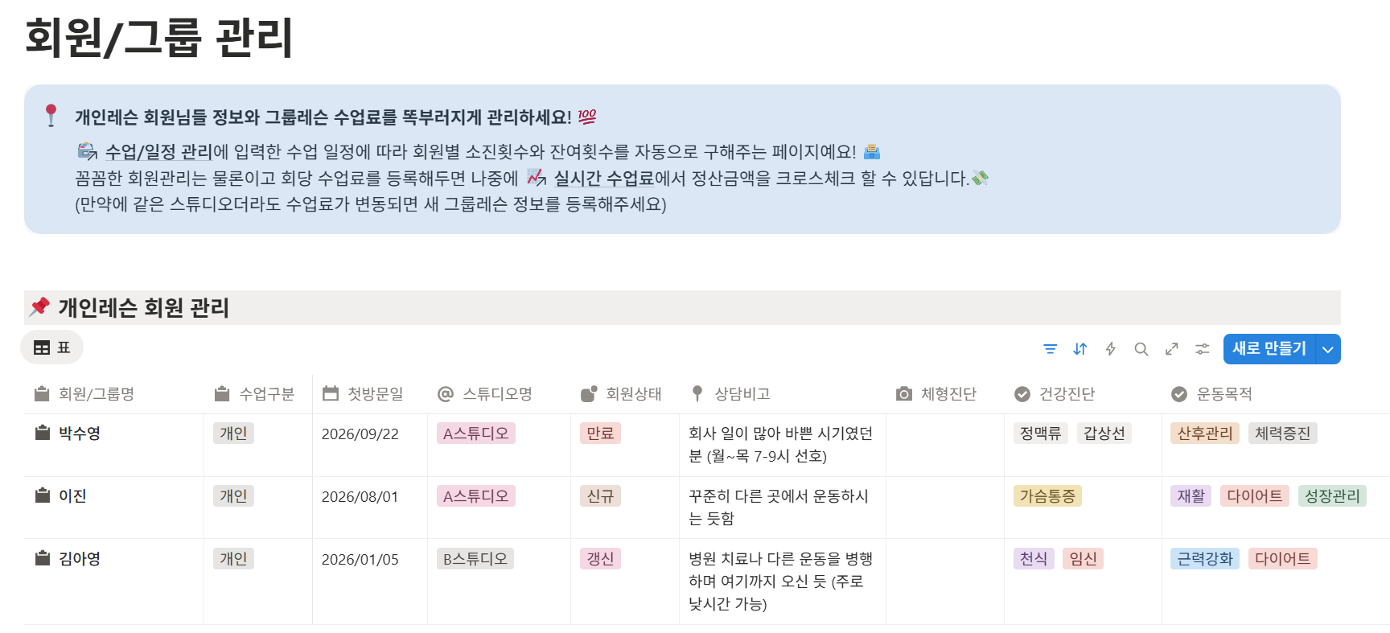This screenshot has width=1390, height=633.
Task: Switch to the 표 view tab
Action: pos(51,347)
